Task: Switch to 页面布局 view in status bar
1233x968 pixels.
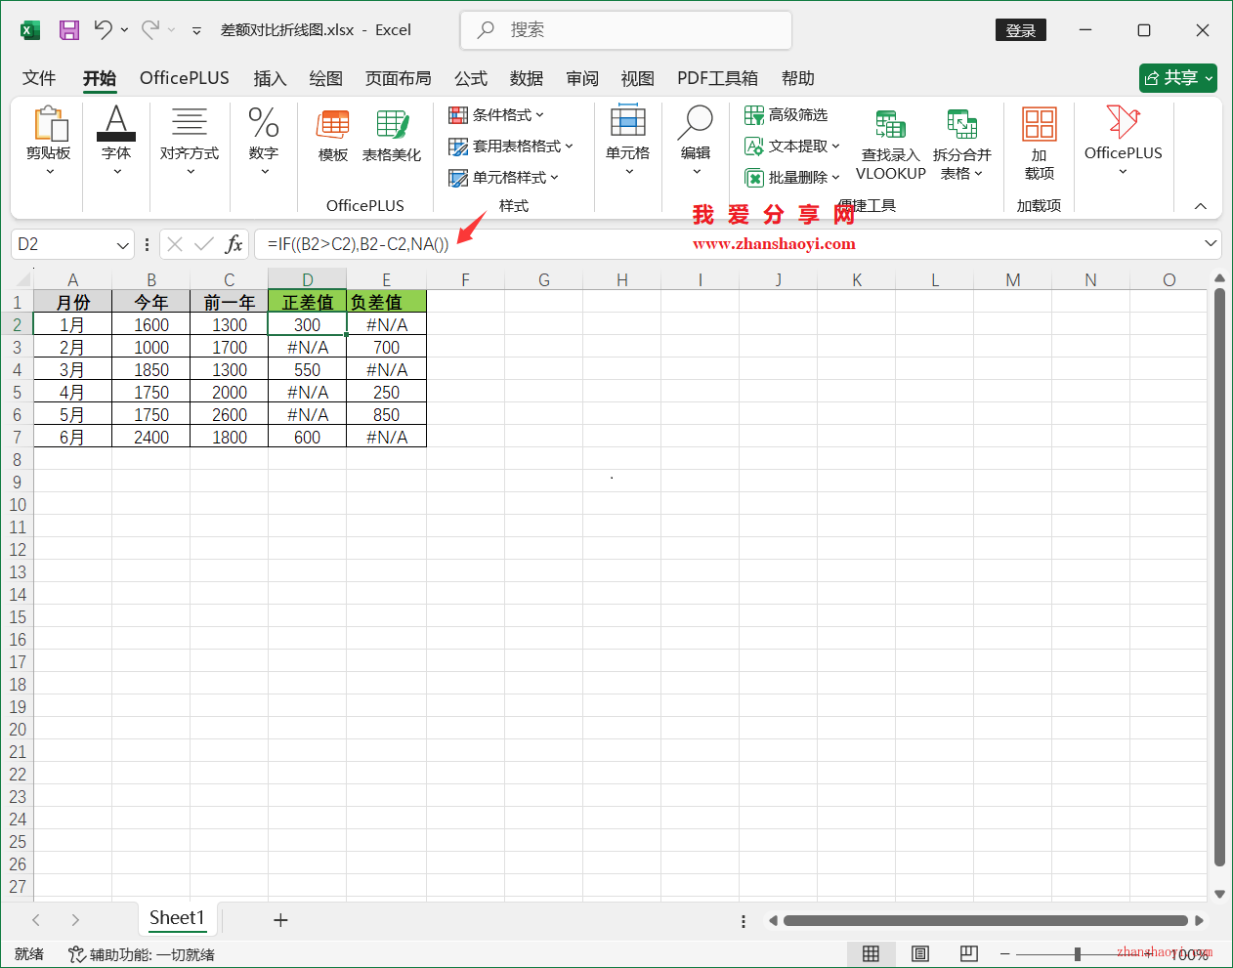Action: [x=919, y=953]
